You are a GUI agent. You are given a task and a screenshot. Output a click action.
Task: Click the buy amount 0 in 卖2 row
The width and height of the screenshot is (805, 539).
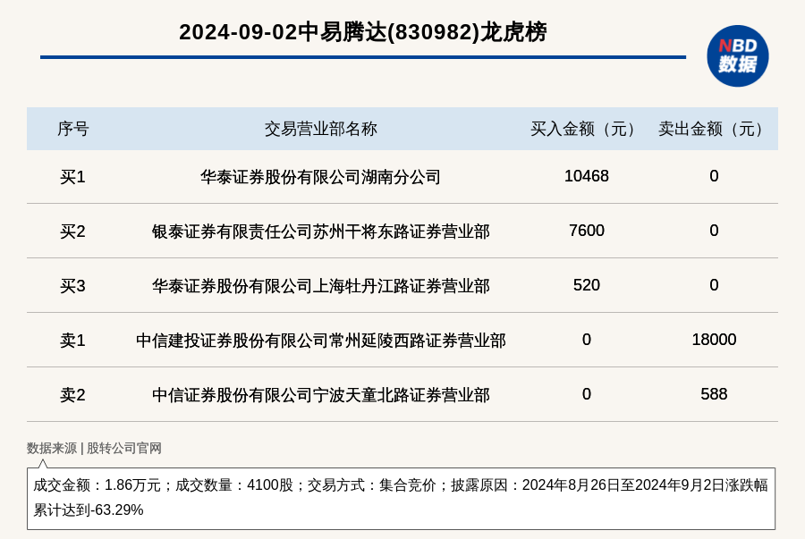coord(586,394)
